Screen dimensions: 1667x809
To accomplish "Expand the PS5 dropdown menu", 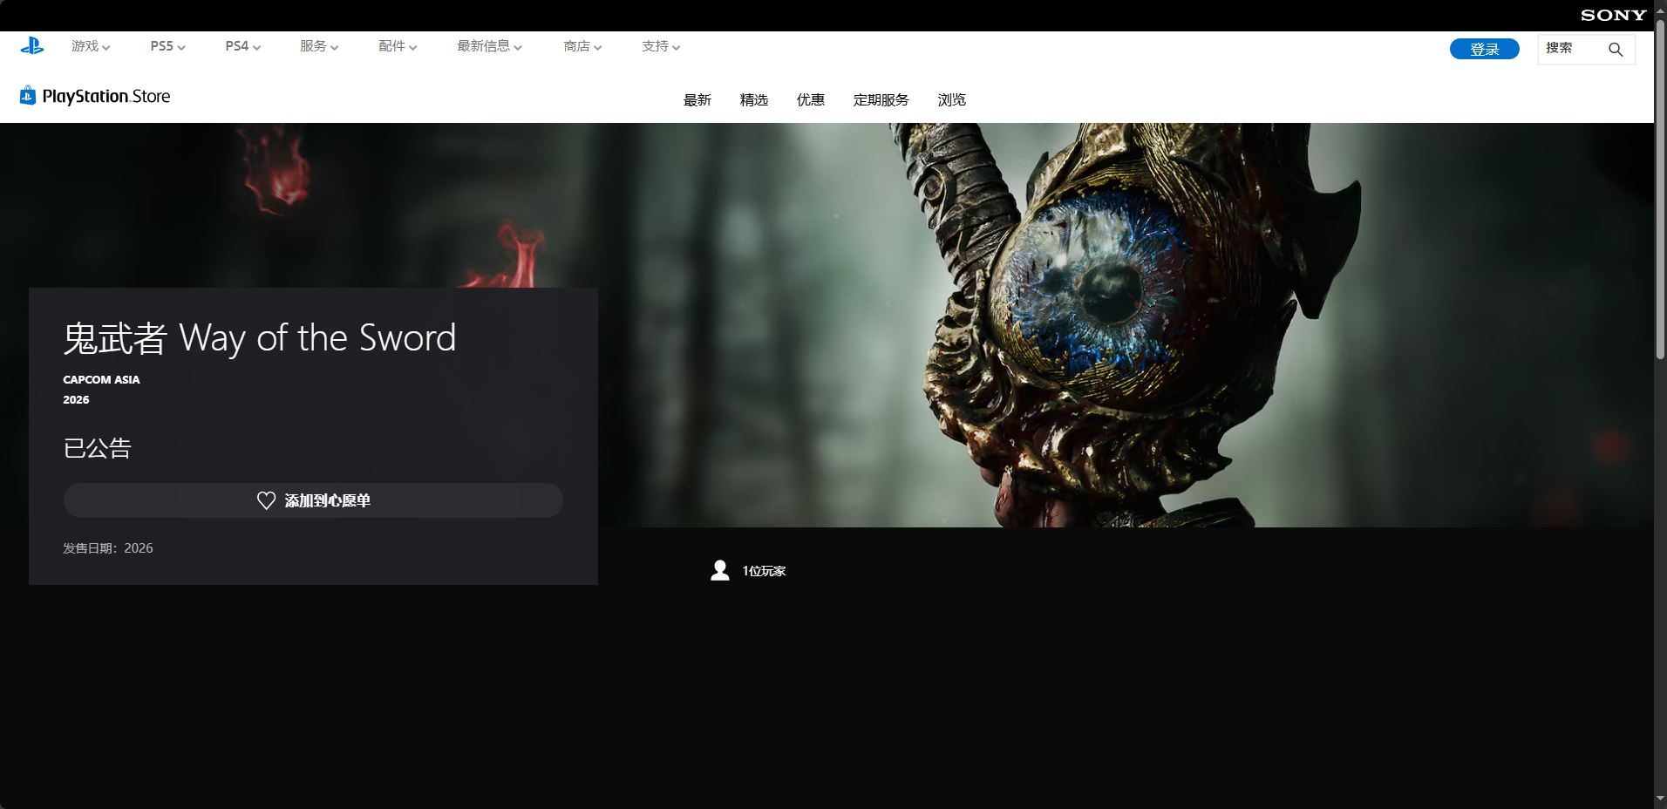I will pos(167,46).
